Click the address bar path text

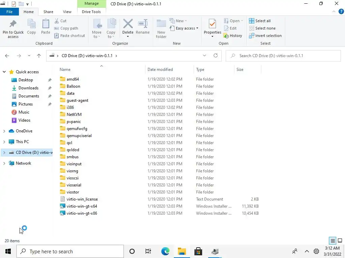click(x=87, y=56)
